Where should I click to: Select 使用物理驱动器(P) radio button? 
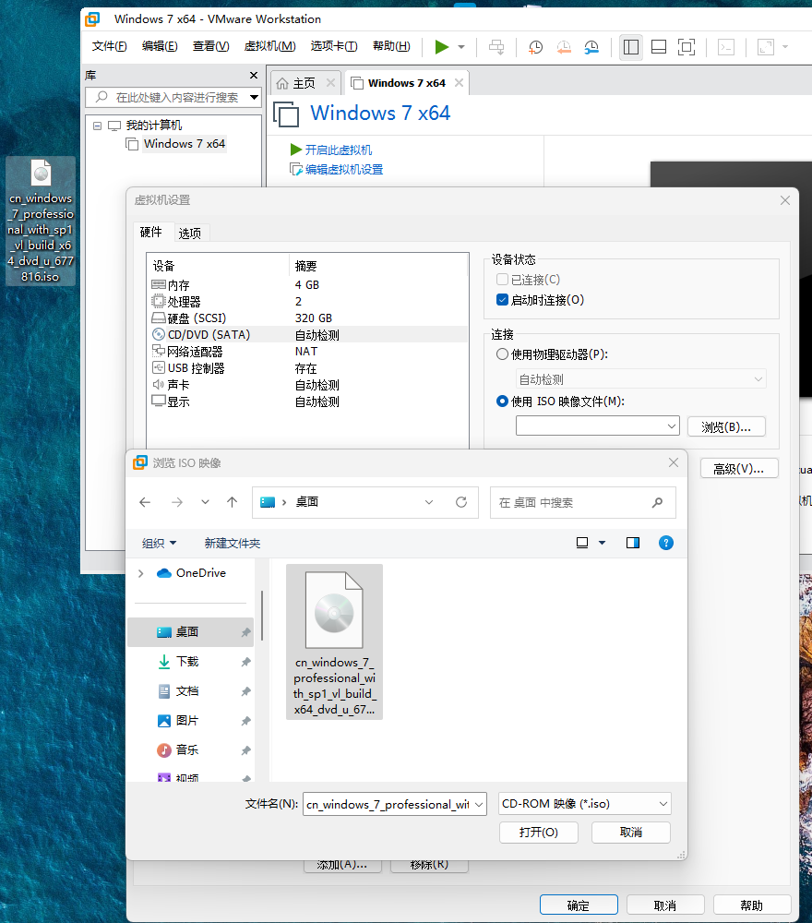(x=502, y=354)
